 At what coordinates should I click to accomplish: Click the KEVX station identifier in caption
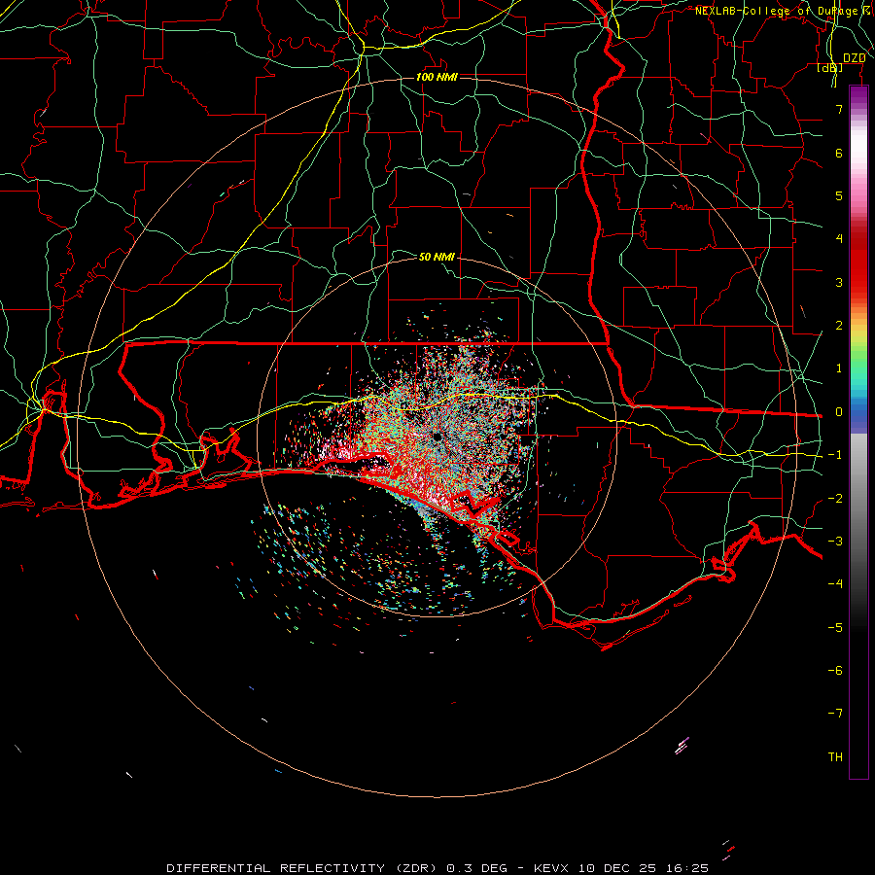pyautogui.click(x=551, y=868)
